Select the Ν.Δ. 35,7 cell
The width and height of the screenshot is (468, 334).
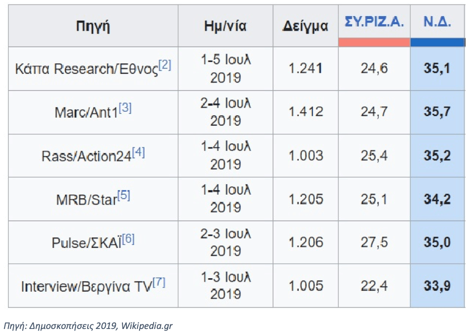pyautogui.click(x=438, y=112)
